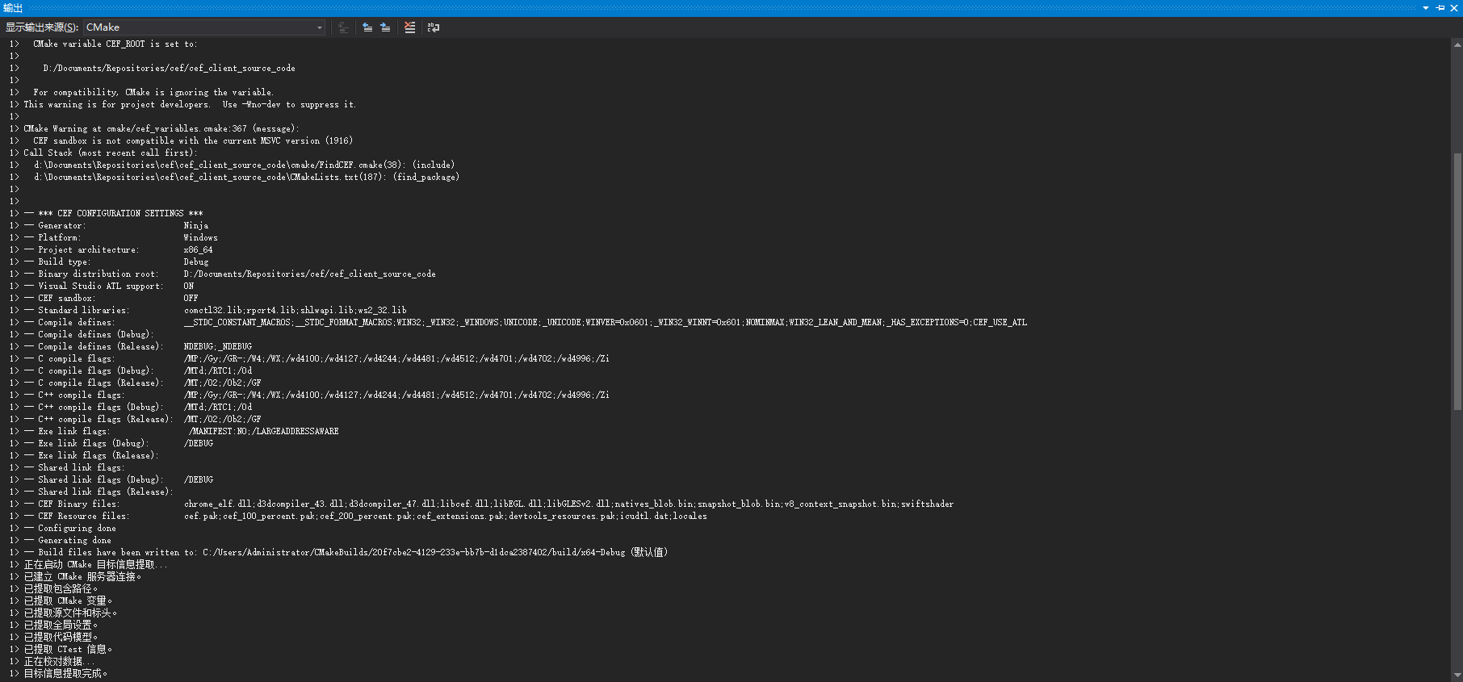Click the 'C++ compile flags (Debug)' line
1463x682 pixels.
point(138,408)
